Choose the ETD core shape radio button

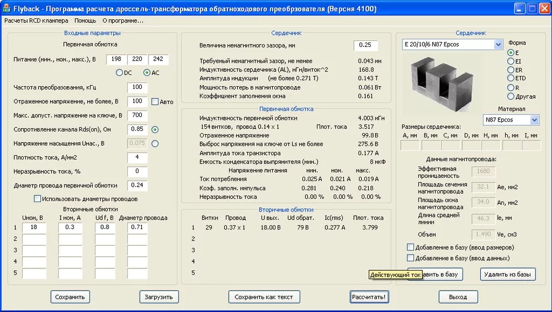click(511, 78)
